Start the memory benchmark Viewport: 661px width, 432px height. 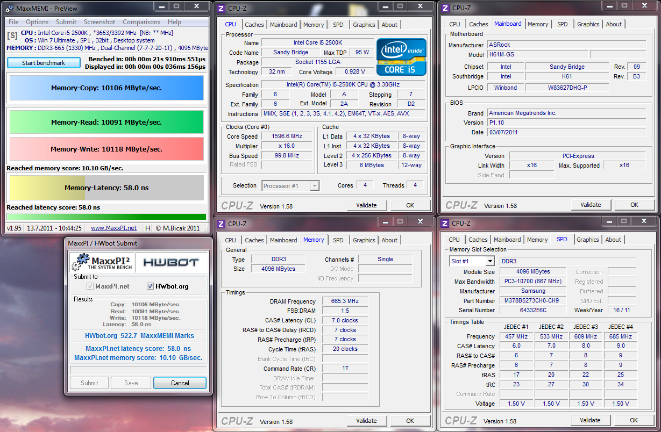(x=44, y=63)
